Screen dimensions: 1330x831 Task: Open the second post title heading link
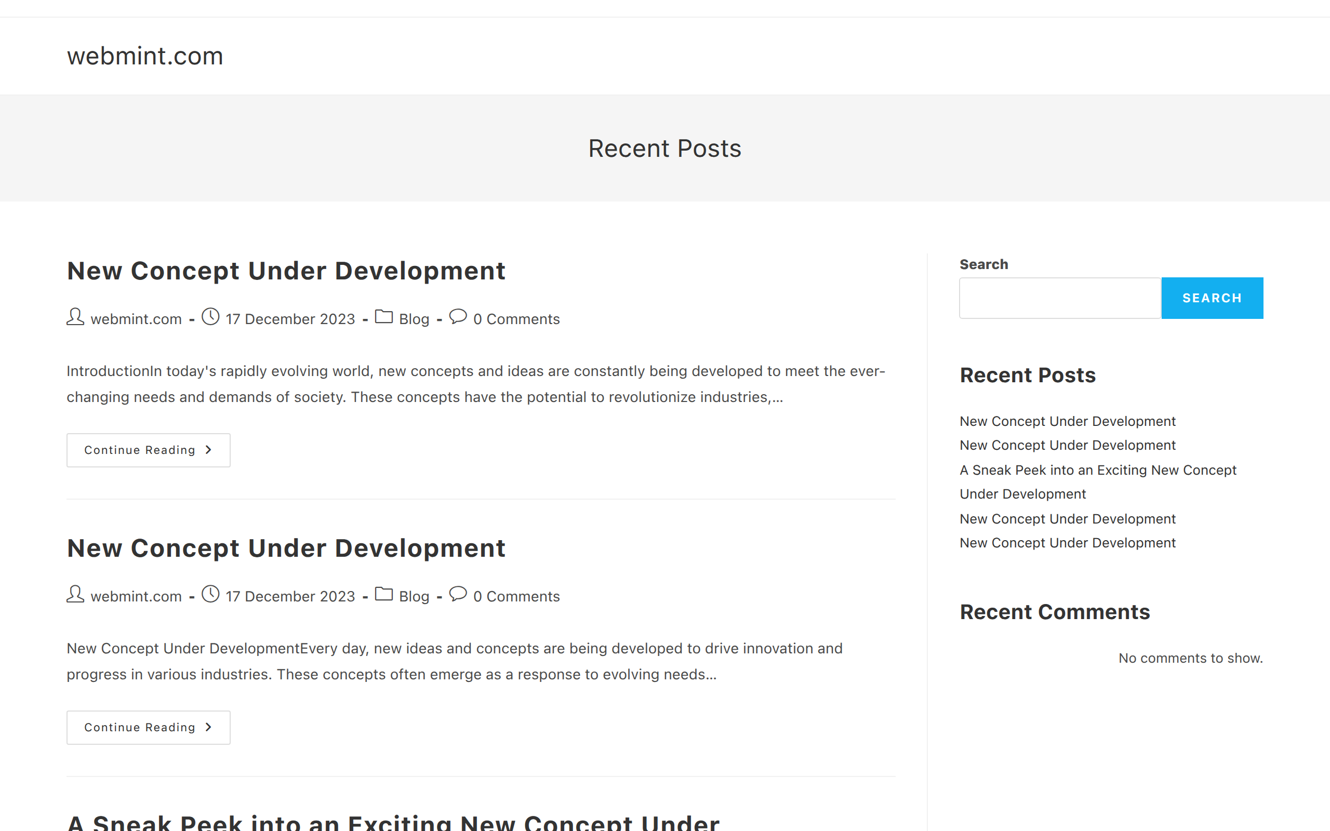pyautogui.click(x=286, y=548)
